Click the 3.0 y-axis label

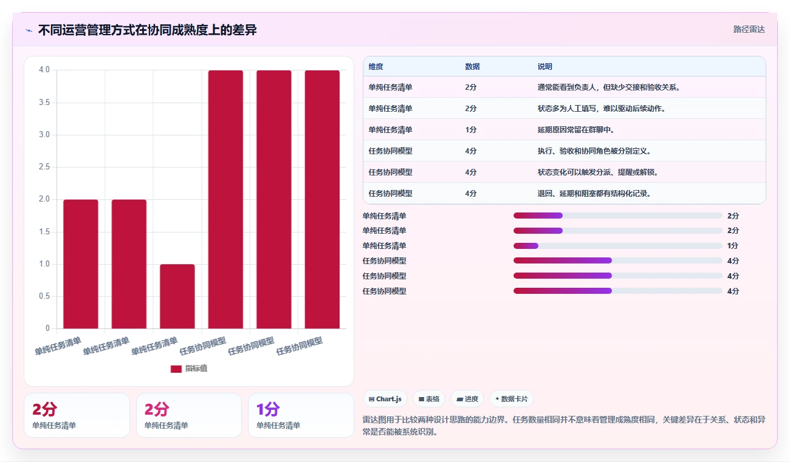pyautogui.click(x=44, y=135)
